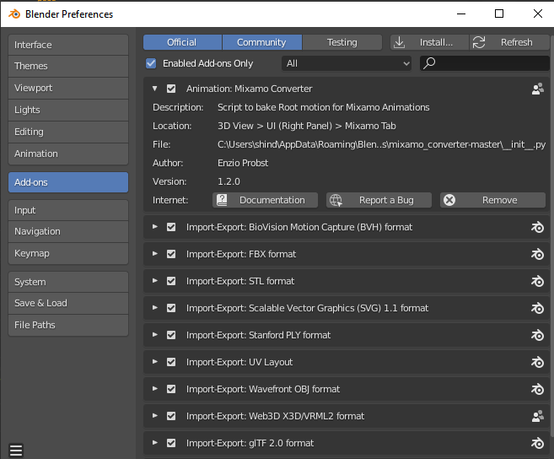Disable the UV Layout add-on
Image resolution: width=554 pixels, height=459 pixels.
coord(171,362)
